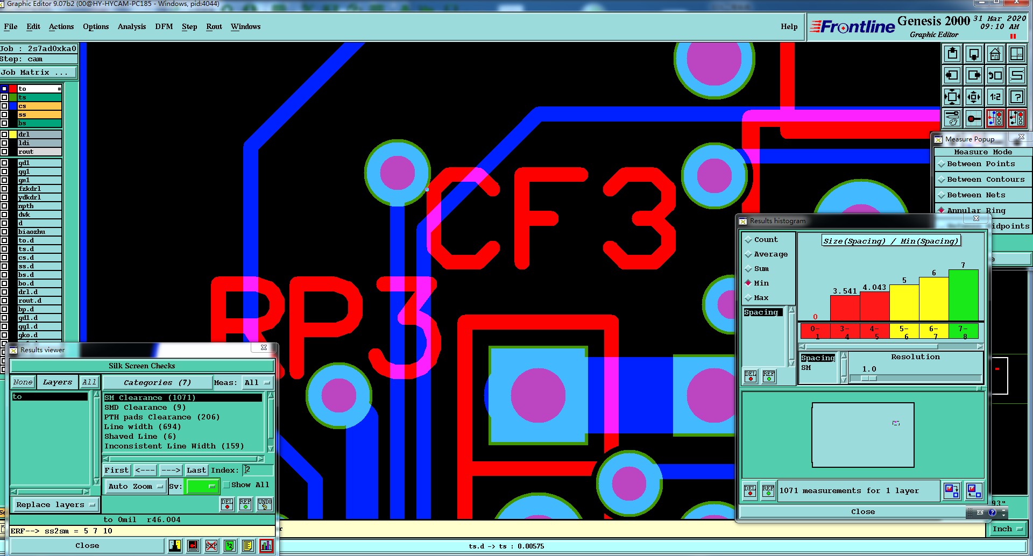Open the Analysis menu
1033x556 pixels.
(132, 27)
